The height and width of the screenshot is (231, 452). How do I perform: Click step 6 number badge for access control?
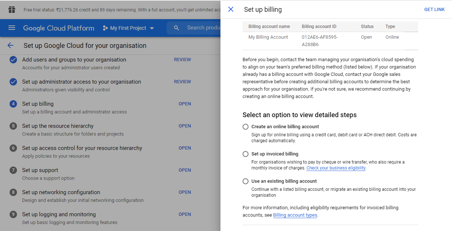13,148
